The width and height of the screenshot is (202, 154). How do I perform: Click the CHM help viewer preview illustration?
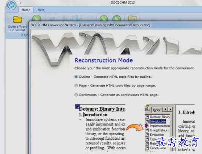pos(170,128)
